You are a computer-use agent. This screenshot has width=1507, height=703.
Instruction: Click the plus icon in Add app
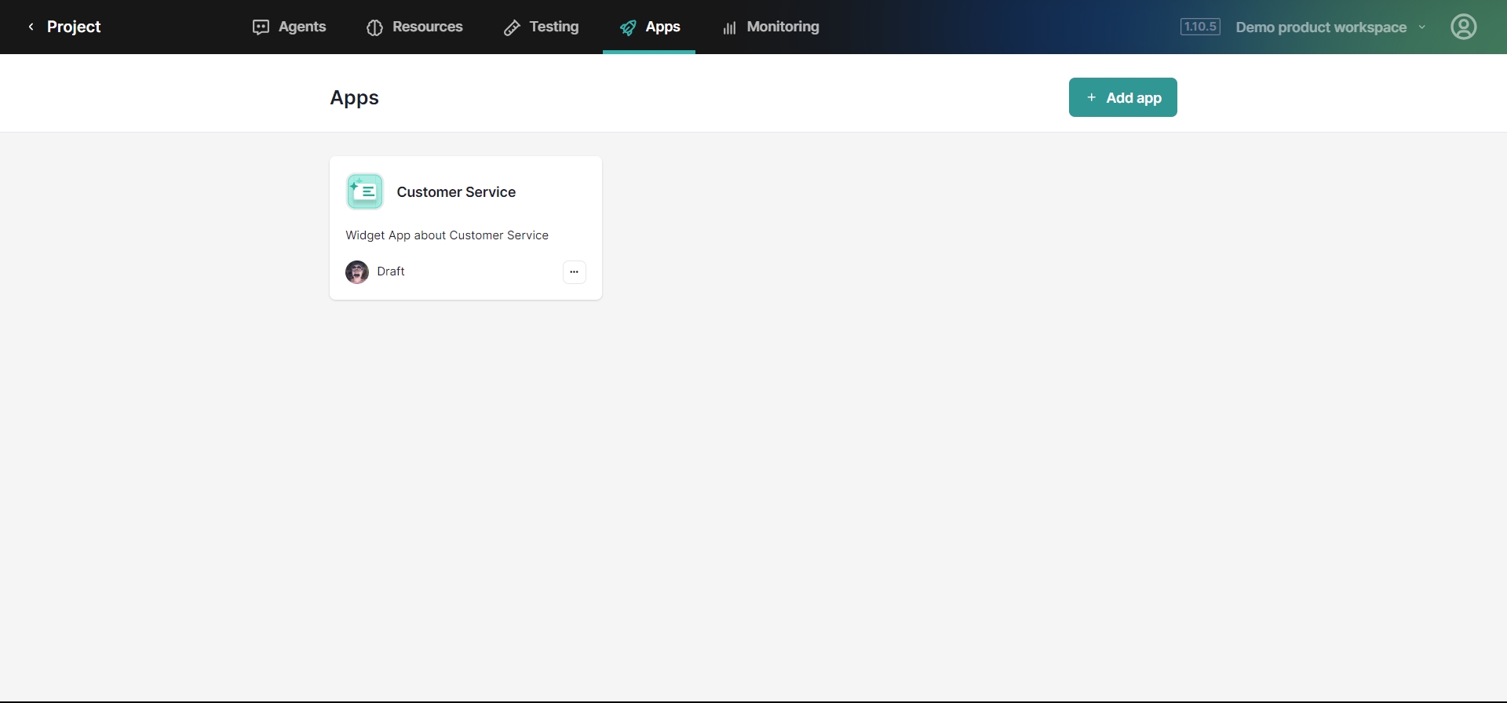[x=1091, y=97]
